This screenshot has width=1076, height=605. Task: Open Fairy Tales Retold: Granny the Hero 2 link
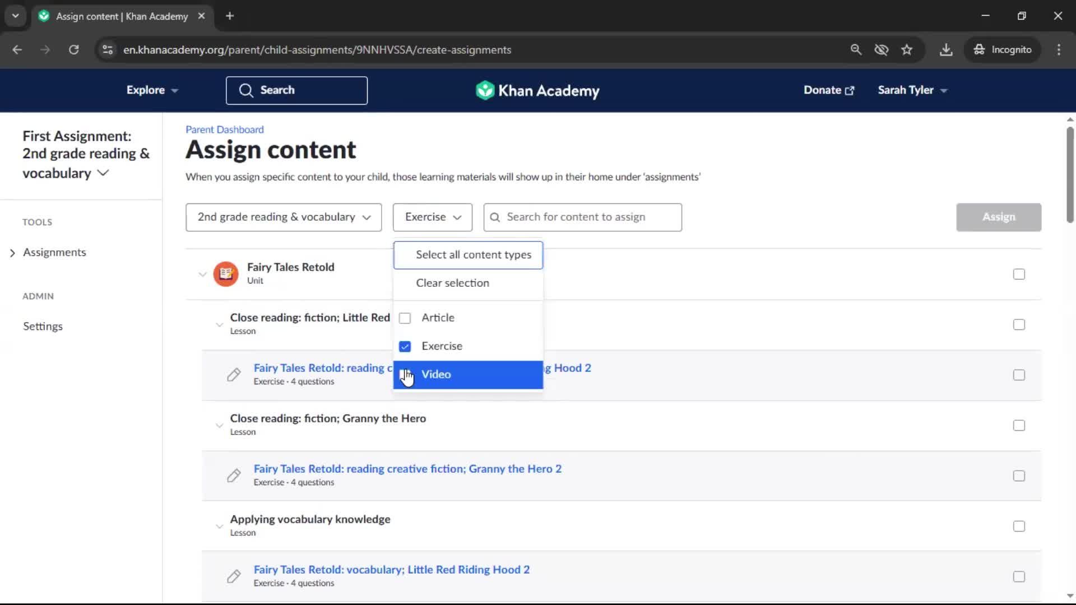click(407, 469)
